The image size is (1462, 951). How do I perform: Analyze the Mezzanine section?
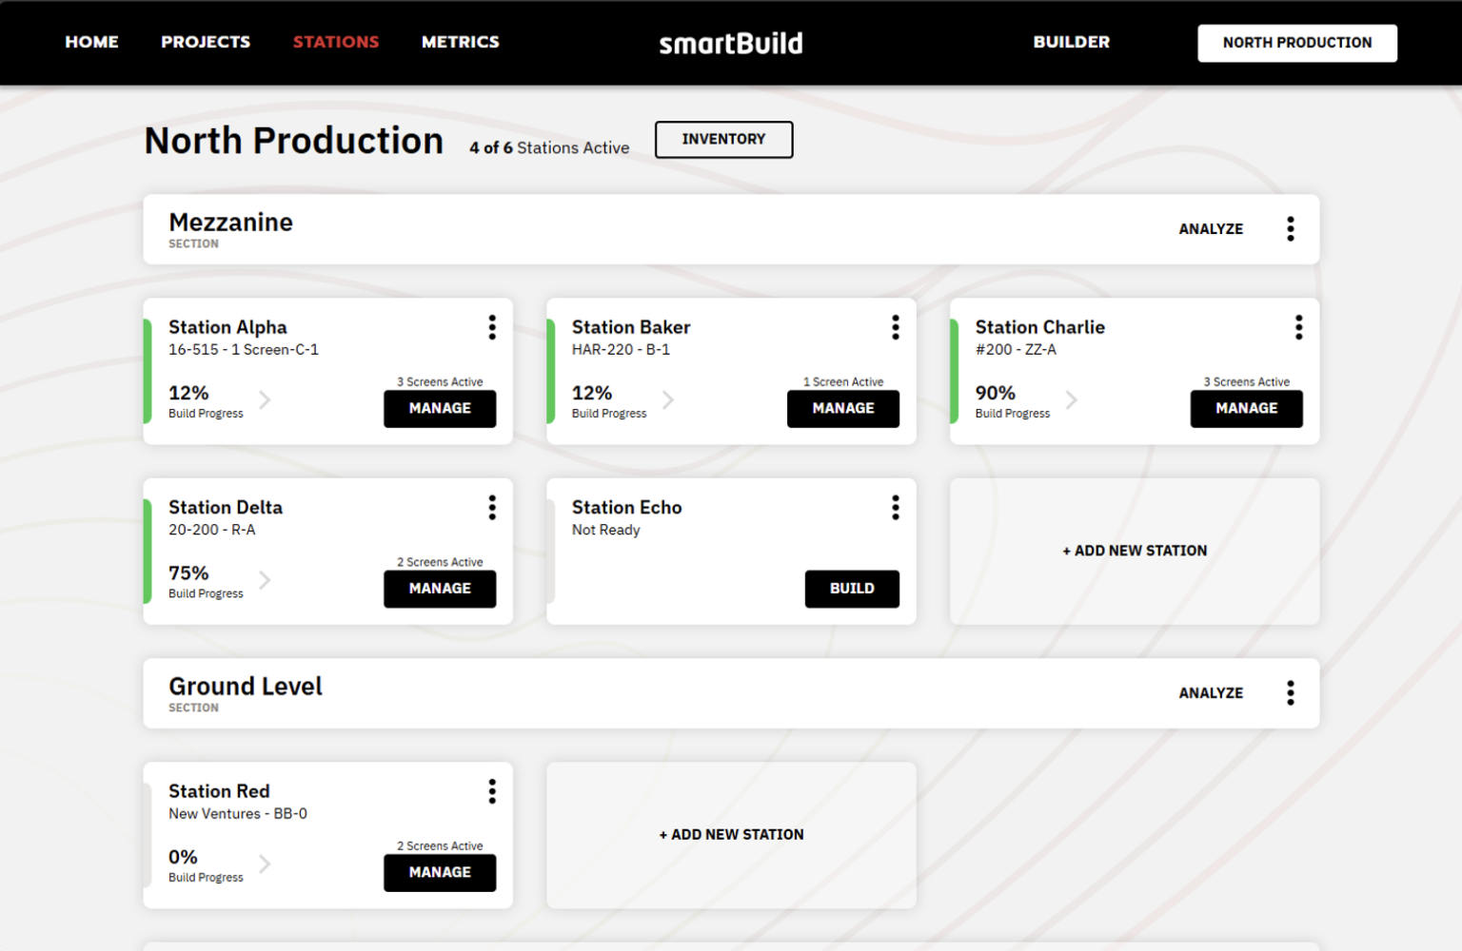[x=1211, y=229]
